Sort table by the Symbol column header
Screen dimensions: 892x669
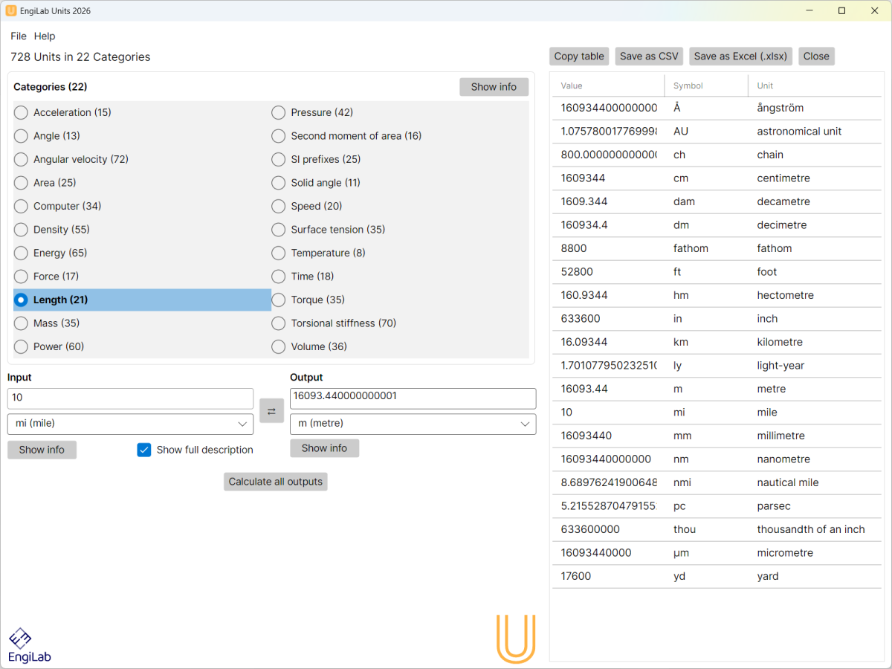click(688, 85)
